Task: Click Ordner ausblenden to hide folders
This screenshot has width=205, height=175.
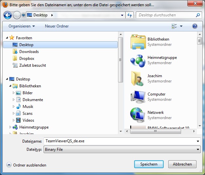Action: point(26,165)
